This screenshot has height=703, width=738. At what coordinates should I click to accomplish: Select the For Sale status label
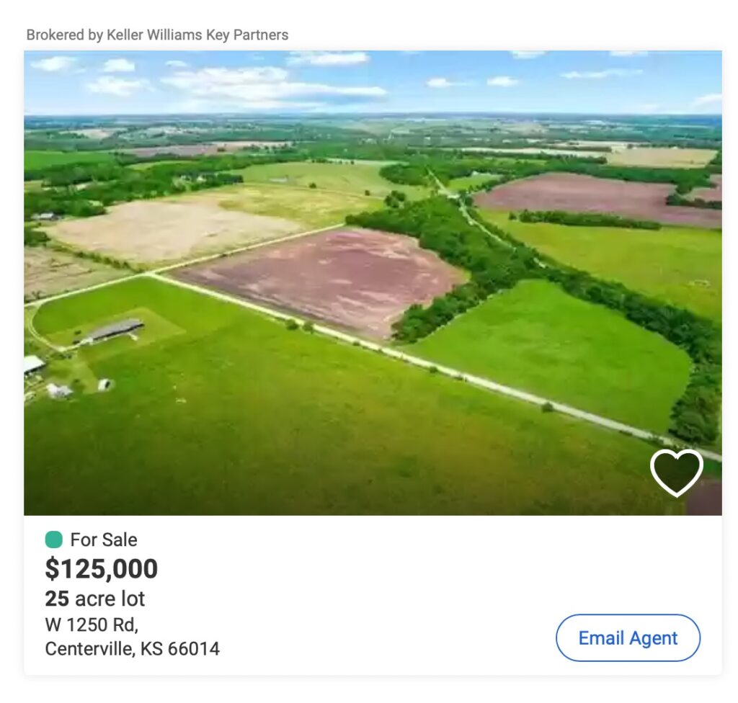104,539
